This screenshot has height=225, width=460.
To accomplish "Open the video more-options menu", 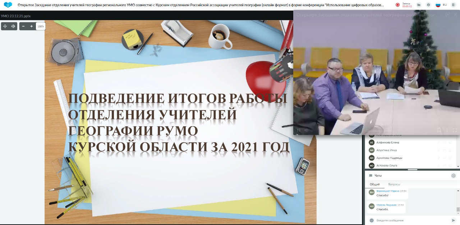I will [x=447, y=130].
